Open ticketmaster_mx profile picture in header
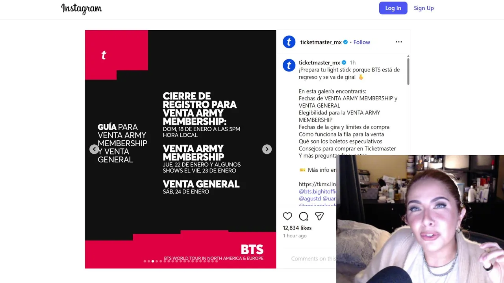Screen dimensions: 504x283 click(x=289, y=42)
